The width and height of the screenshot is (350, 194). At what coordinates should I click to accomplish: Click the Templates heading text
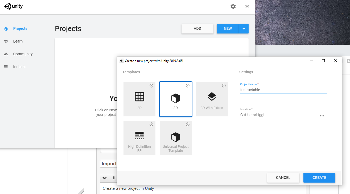click(x=131, y=72)
